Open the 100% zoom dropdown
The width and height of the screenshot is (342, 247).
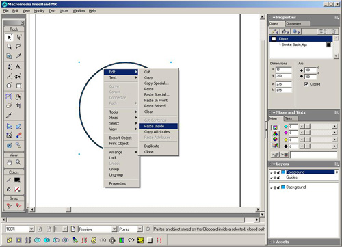(31, 229)
